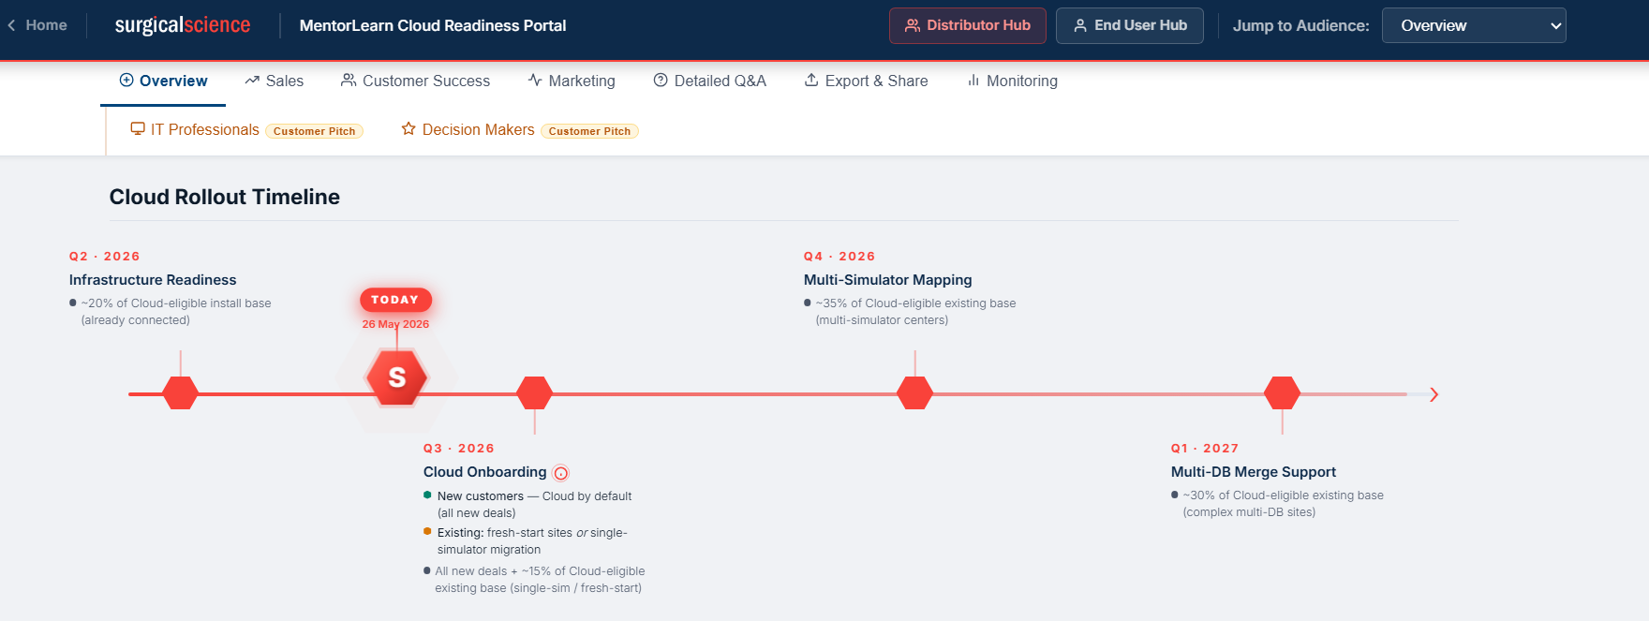This screenshot has width=1649, height=621.
Task: Click the 'Q4 · 2026' quarter label
Action: (839, 257)
